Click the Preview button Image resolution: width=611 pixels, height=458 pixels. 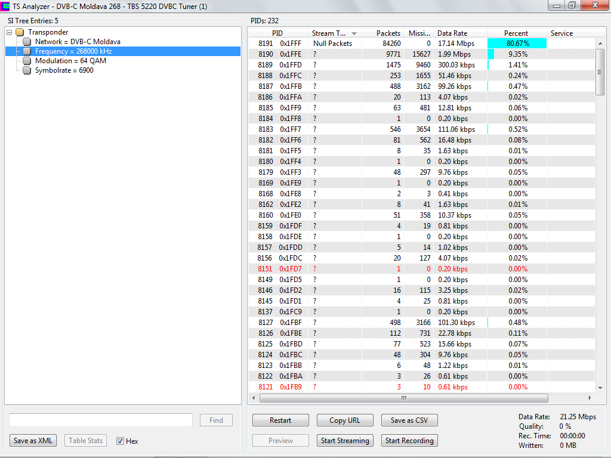click(x=280, y=441)
